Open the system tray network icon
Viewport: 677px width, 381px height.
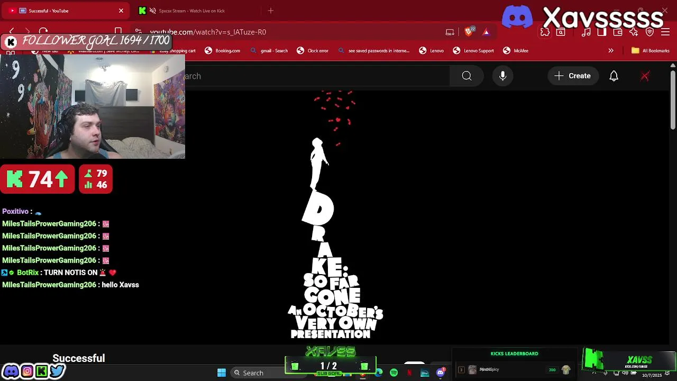(617, 373)
